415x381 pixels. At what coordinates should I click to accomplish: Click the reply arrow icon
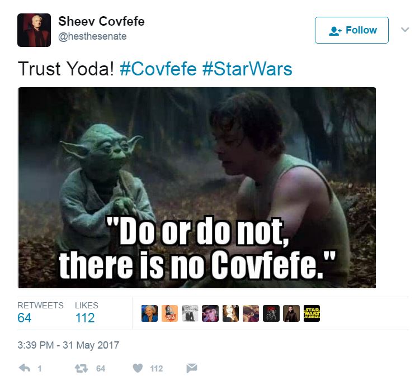[25, 368]
